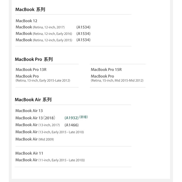Click the A1466 model number

click(x=71, y=125)
